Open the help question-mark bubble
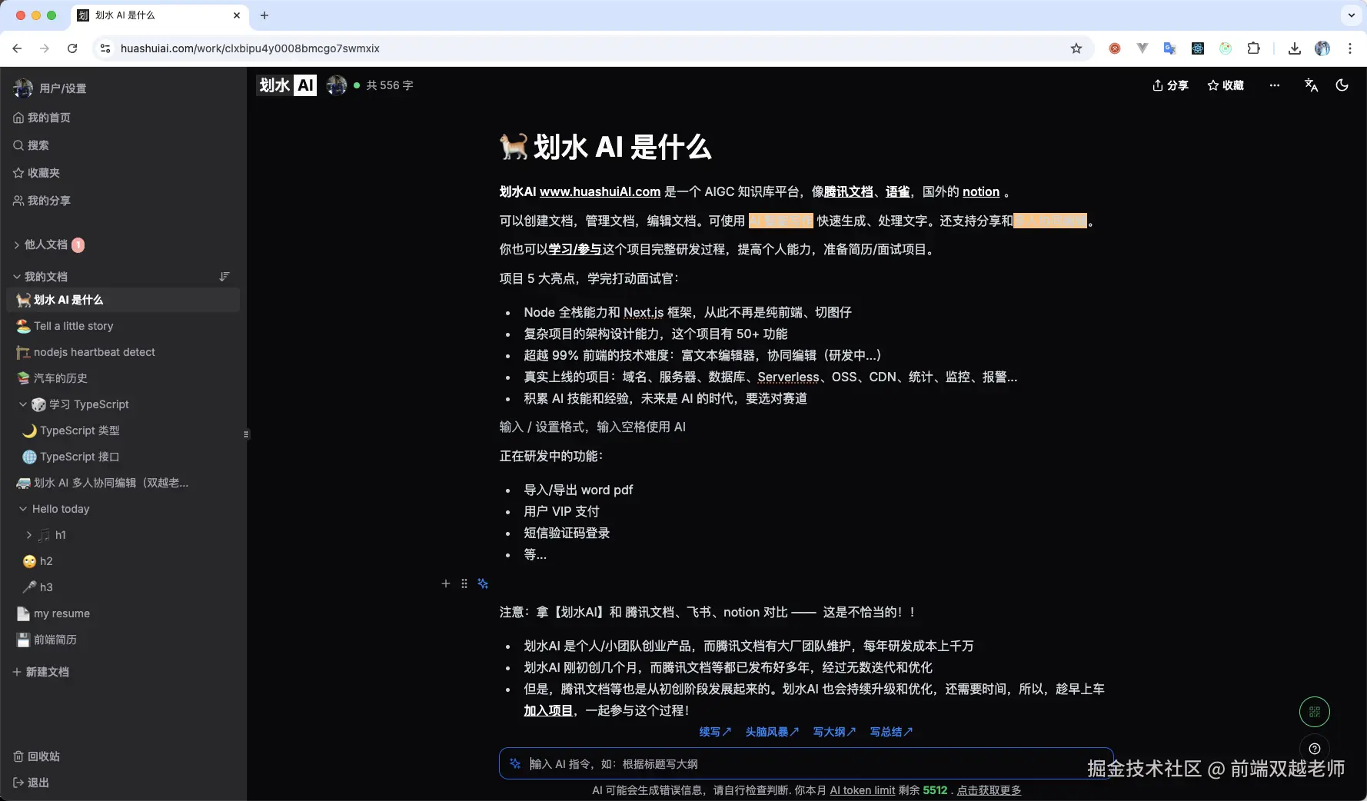 pyautogui.click(x=1315, y=749)
